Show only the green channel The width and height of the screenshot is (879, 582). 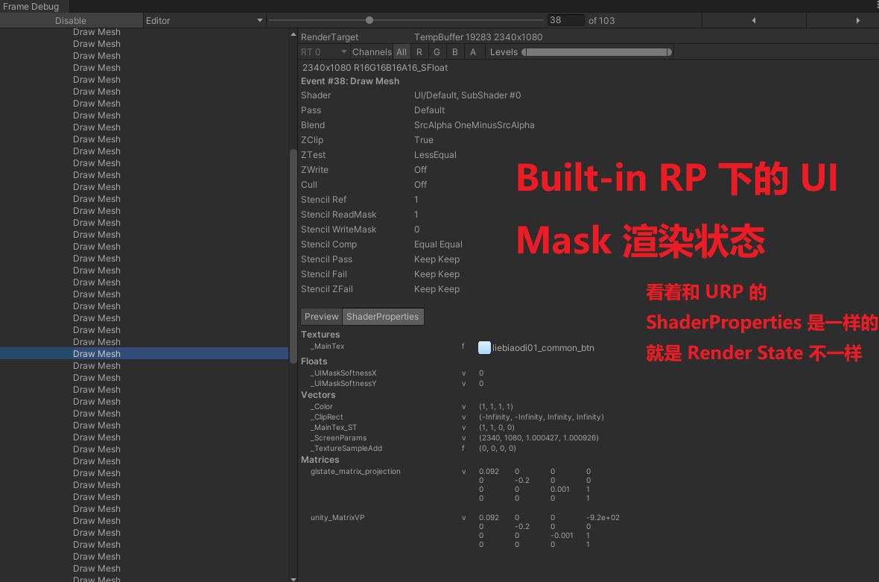pos(437,51)
